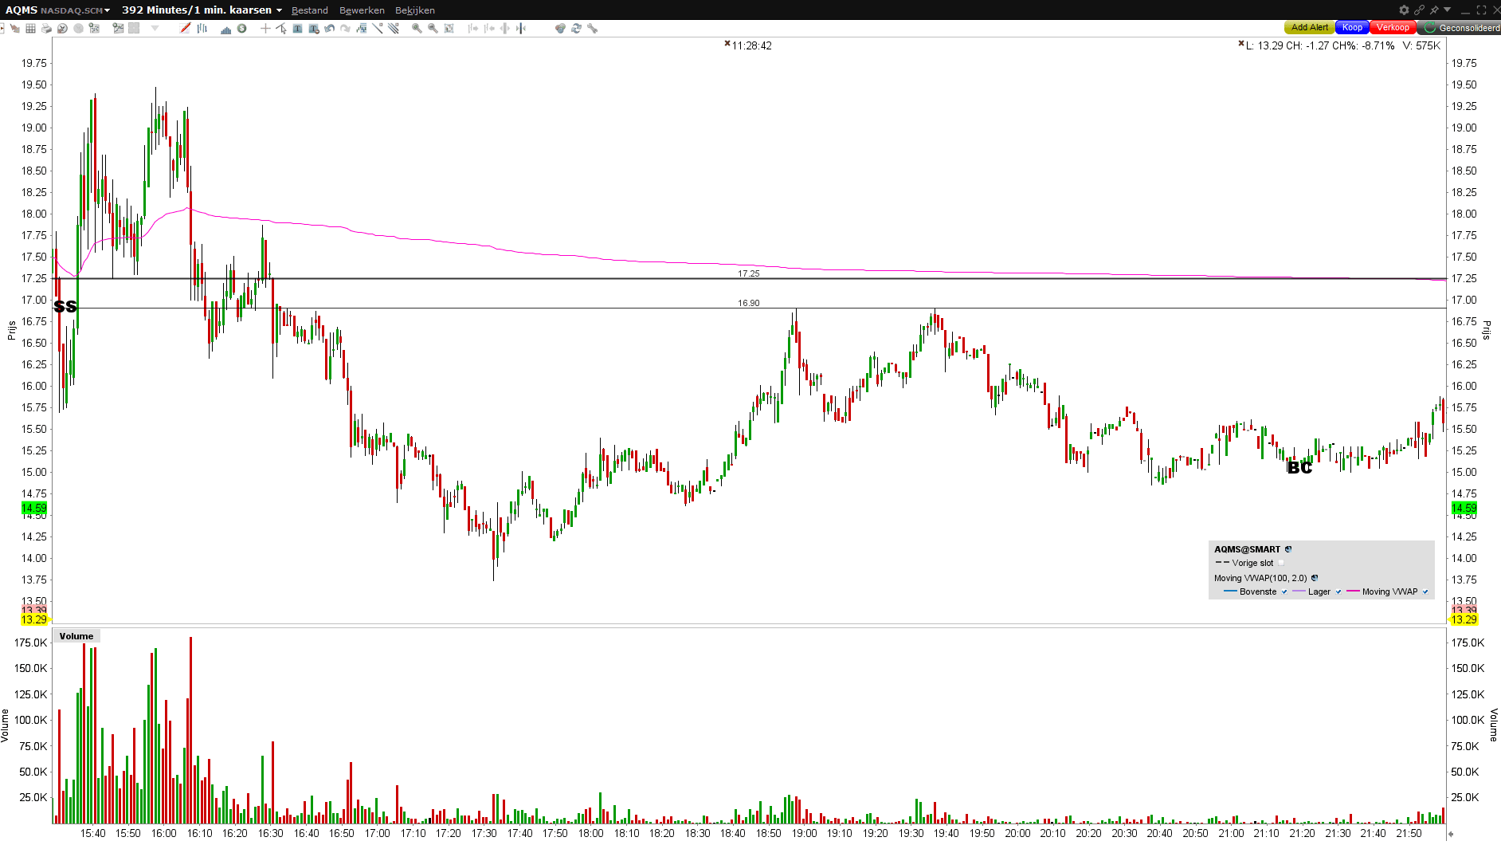Screen dimensions: 1501x845
Task: Expand the title bar down-arrow menu
Action: point(1448,10)
